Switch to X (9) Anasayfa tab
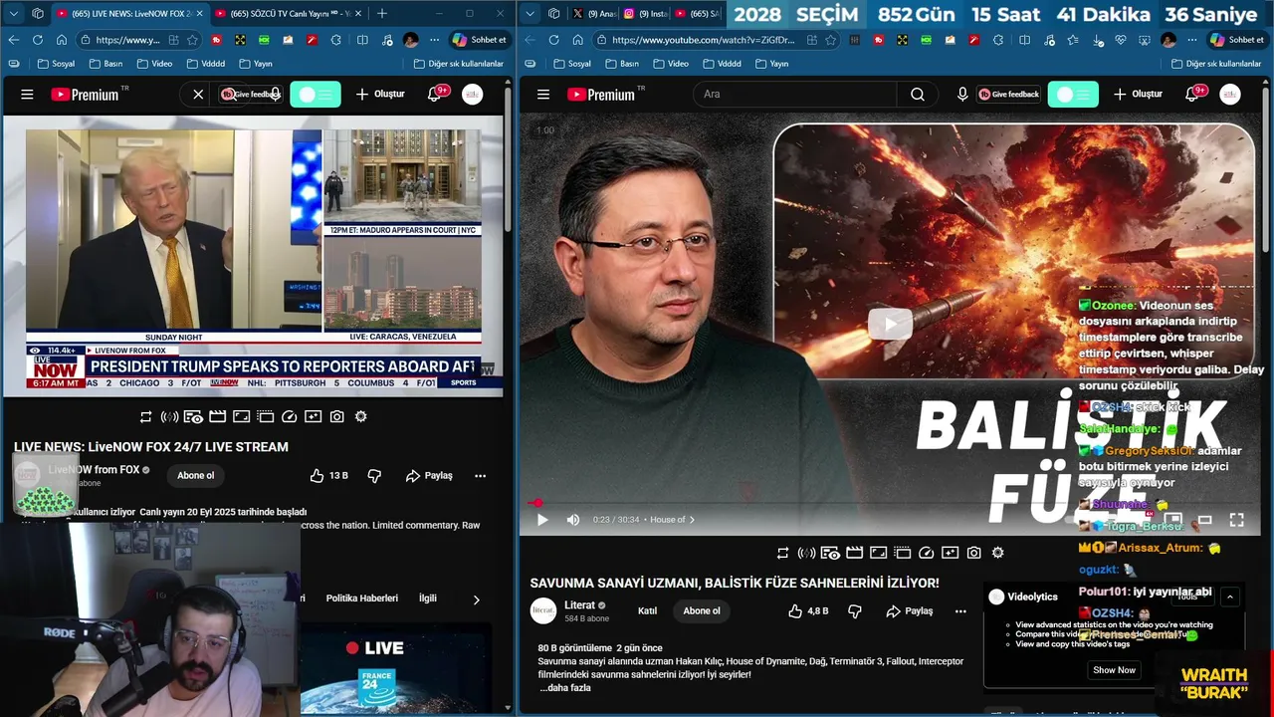 click(x=593, y=13)
